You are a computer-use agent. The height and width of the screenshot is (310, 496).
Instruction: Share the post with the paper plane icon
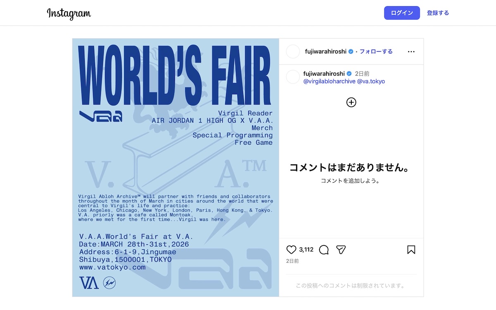[341, 250]
